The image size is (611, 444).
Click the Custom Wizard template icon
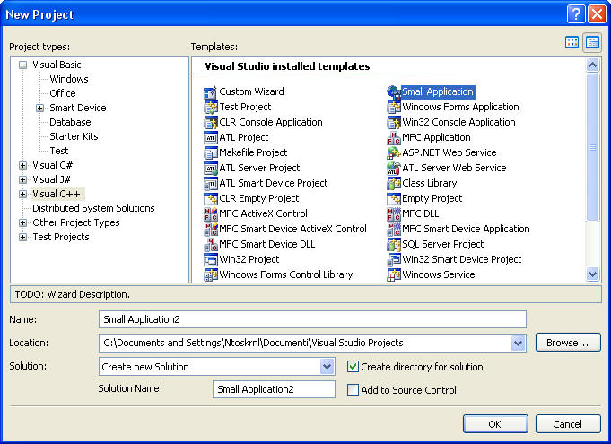[211, 92]
